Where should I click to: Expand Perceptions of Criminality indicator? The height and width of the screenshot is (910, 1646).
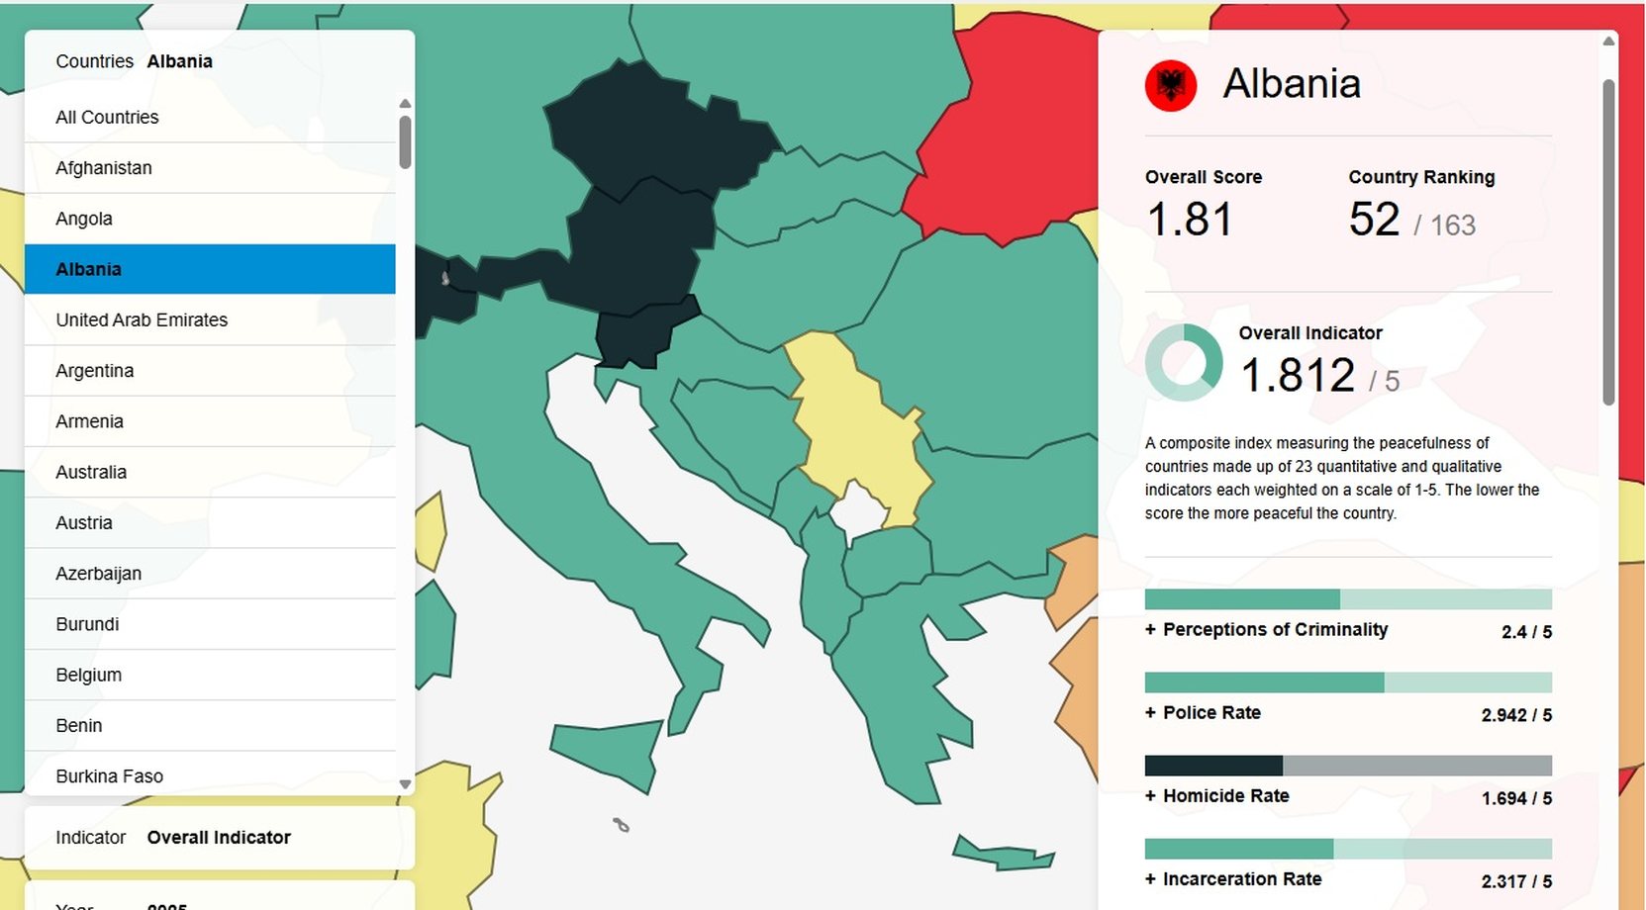coord(1266,630)
